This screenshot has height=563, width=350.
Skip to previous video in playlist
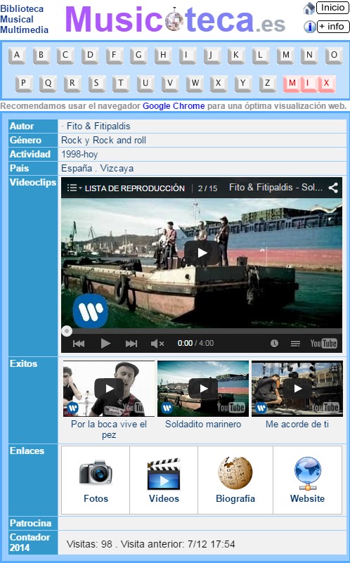point(79,344)
